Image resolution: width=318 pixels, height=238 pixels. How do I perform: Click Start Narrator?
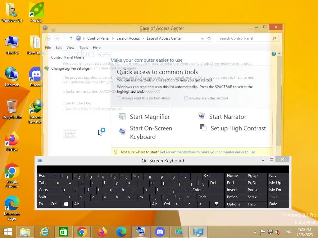coord(222,117)
